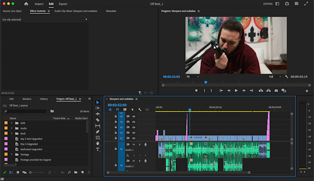Click the Find magnifier in Project panel footer
Screen dimensions: 314x181
69,172
